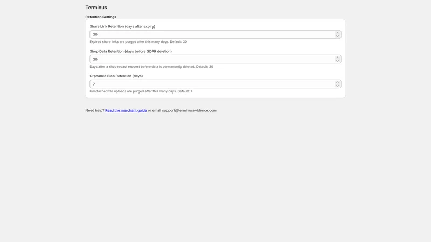Raise Orphaned Blob Retention using up arrow

pyautogui.click(x=337, y=82)
